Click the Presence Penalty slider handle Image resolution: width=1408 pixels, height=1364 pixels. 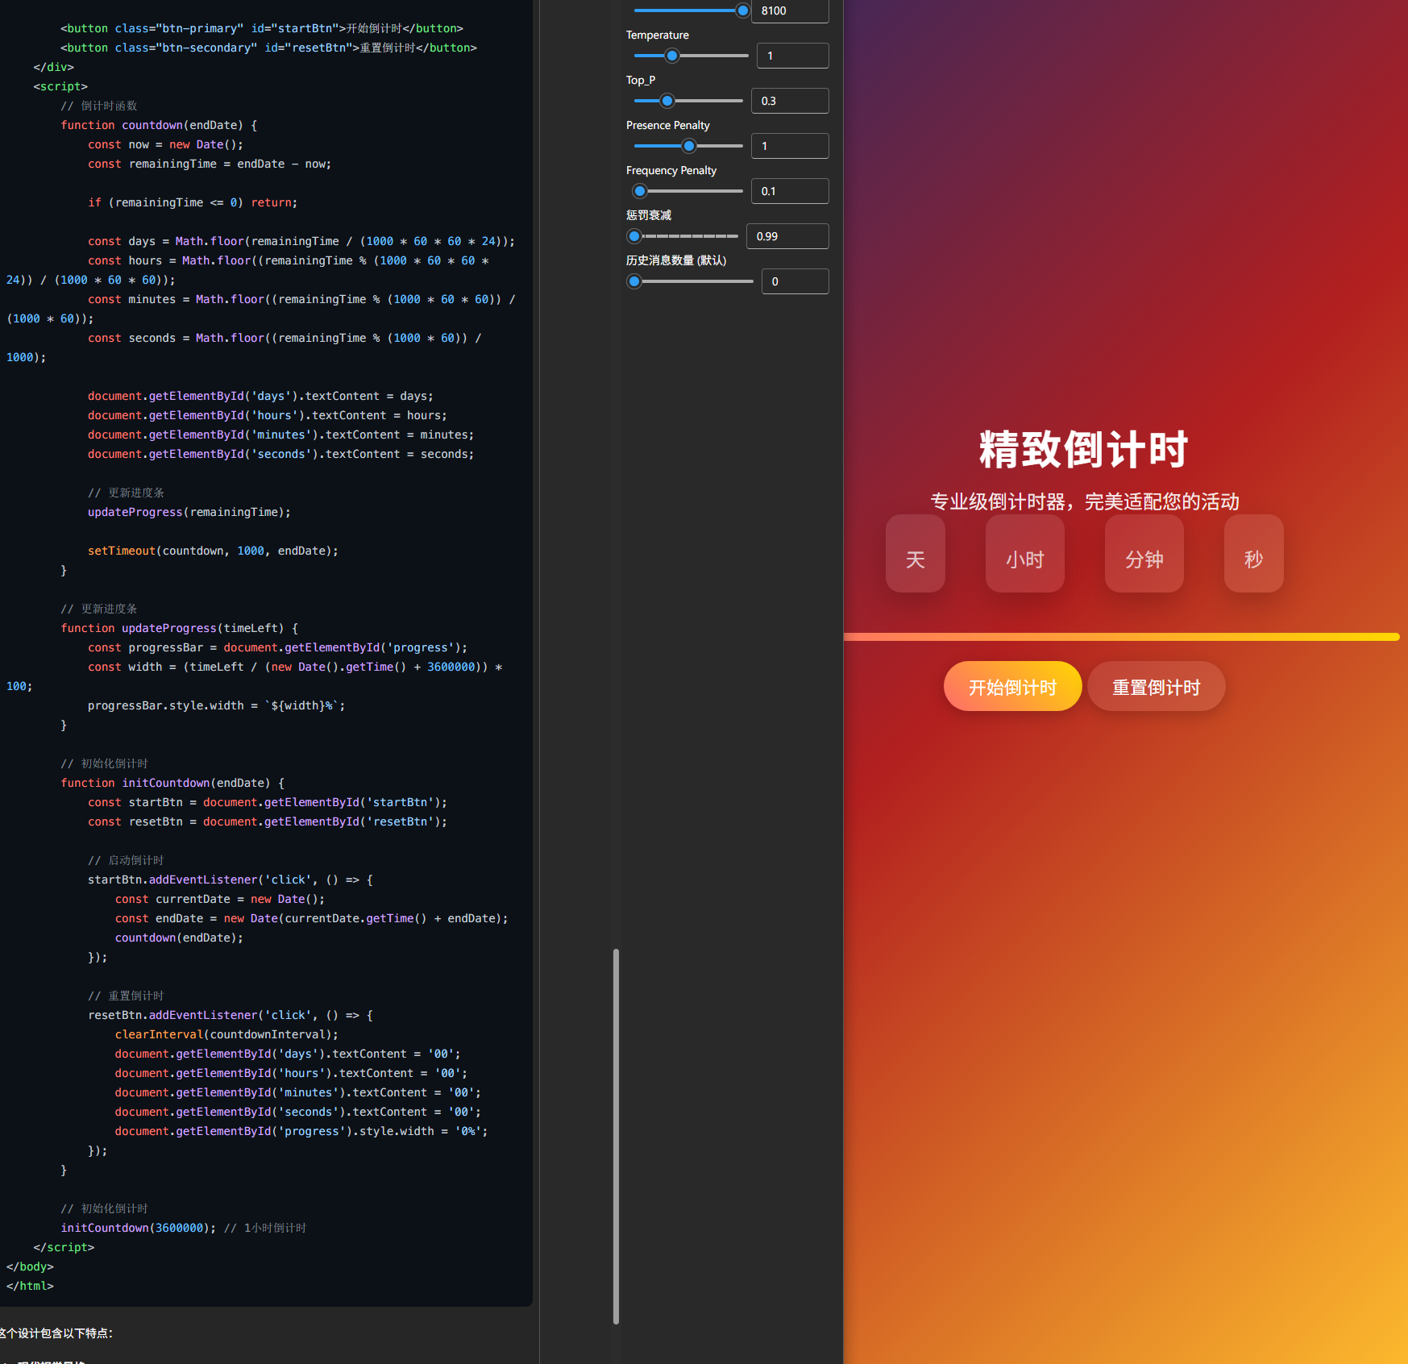pos(687,146)
